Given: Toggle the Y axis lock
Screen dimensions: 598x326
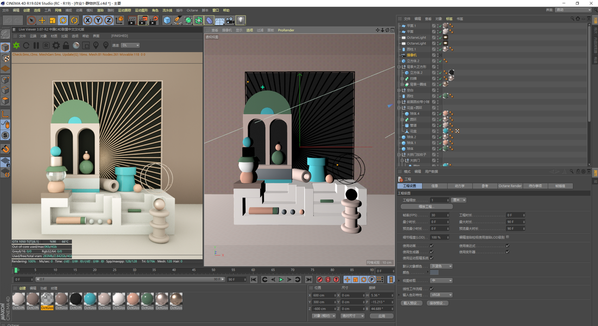Looking at the screenshot, I should tap(98, 20).
